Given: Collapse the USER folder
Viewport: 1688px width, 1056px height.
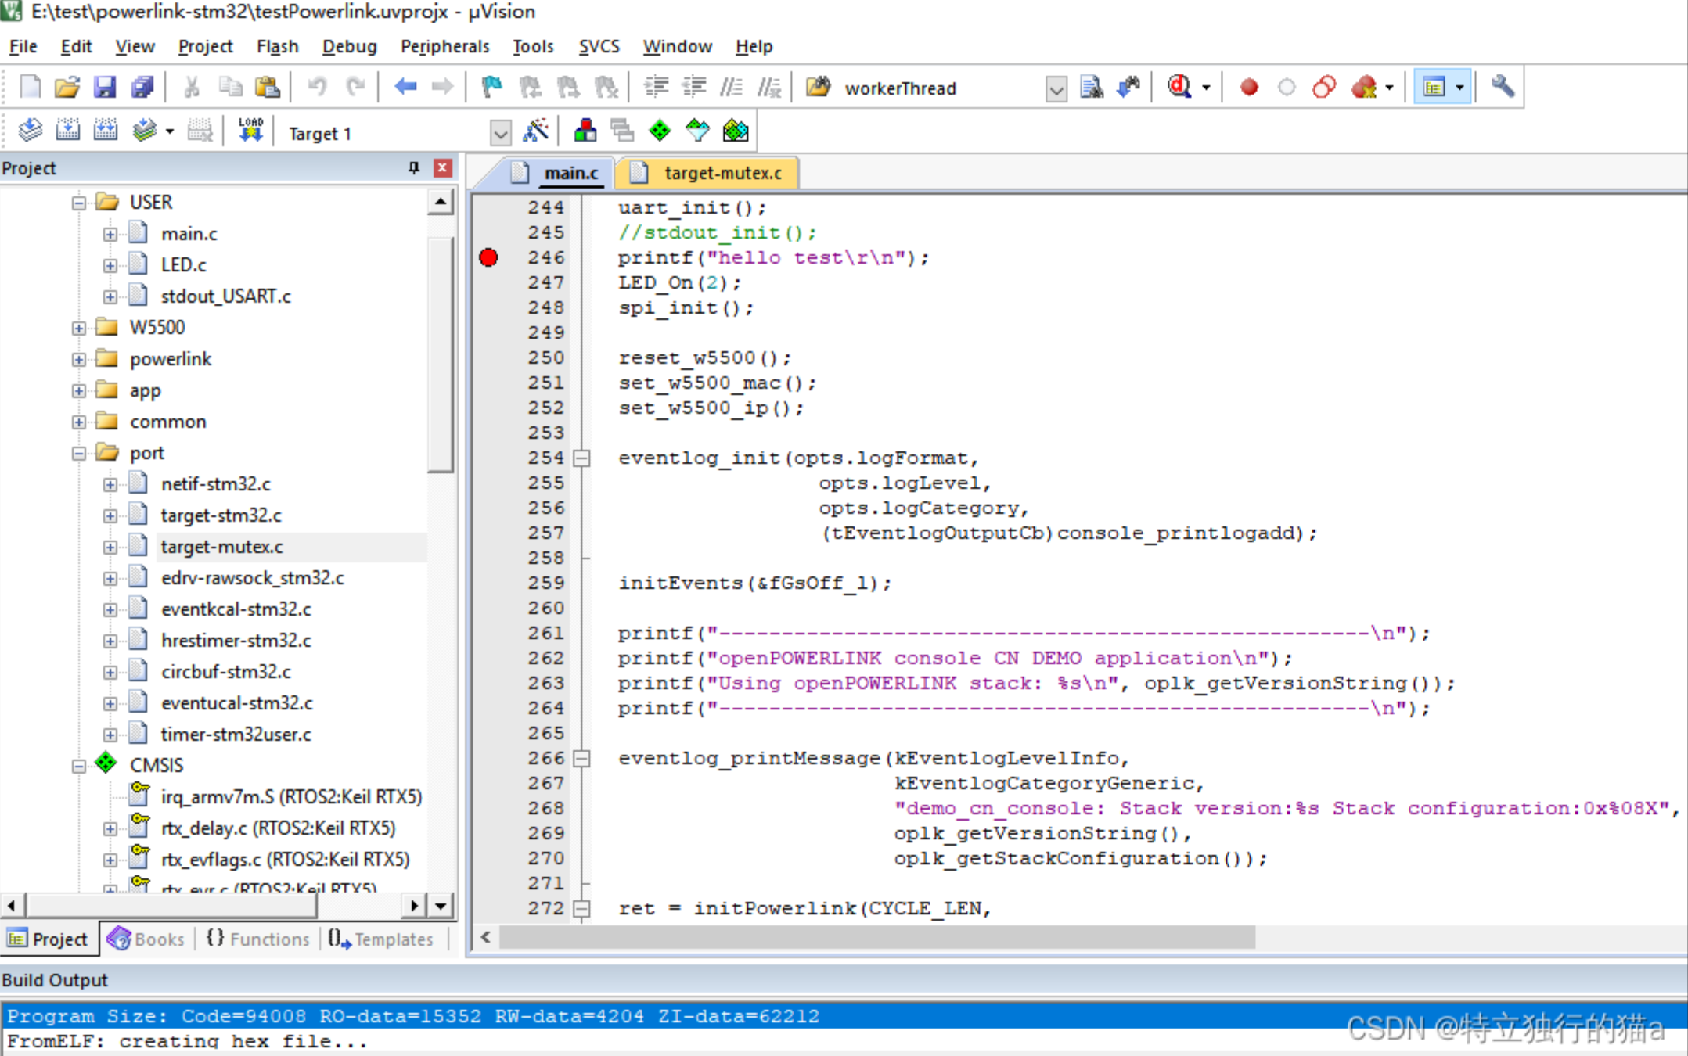Looking at the screenshot, I should tap(78, 203).
